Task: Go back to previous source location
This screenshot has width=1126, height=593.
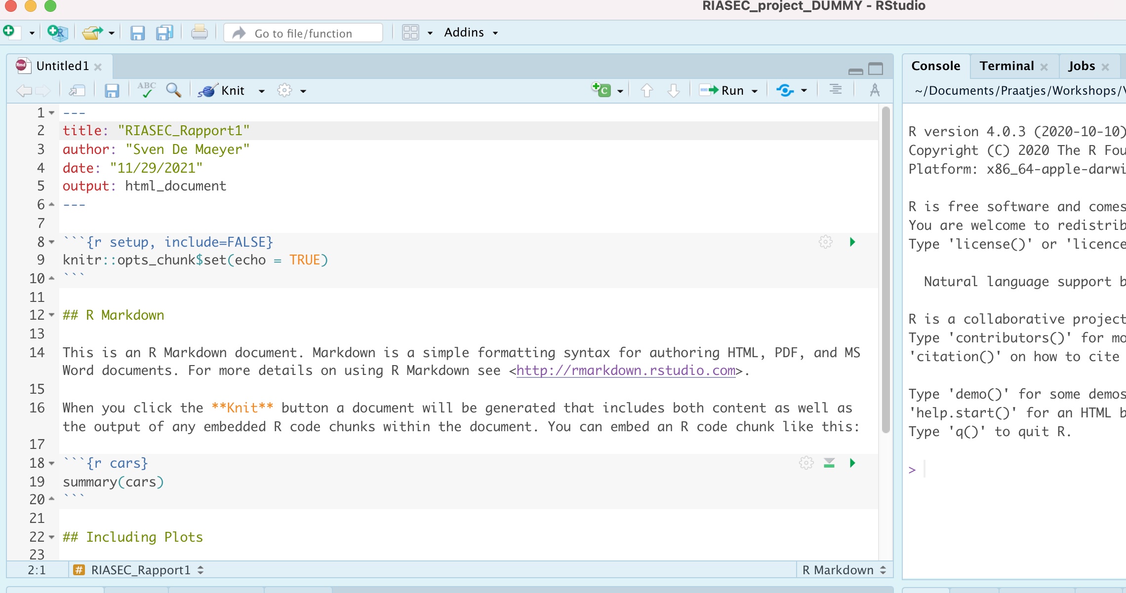Action: [x=24, y=91]
